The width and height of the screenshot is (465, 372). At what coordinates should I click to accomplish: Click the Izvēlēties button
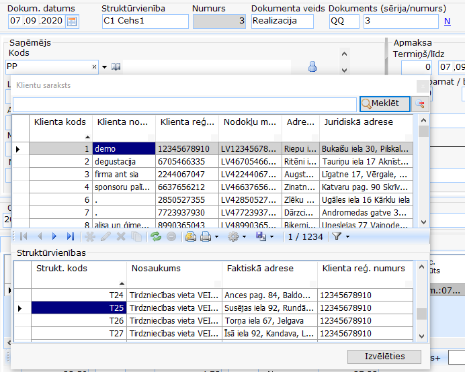click(x=384, y=357)
